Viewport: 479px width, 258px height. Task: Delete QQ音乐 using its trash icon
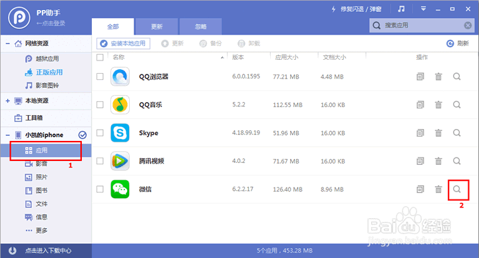[x=438, y=104]
